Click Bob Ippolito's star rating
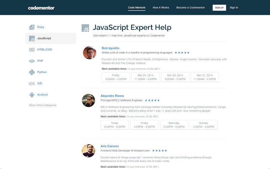The width and height of the screenshot is (270, 169). [x=182, y=53]
